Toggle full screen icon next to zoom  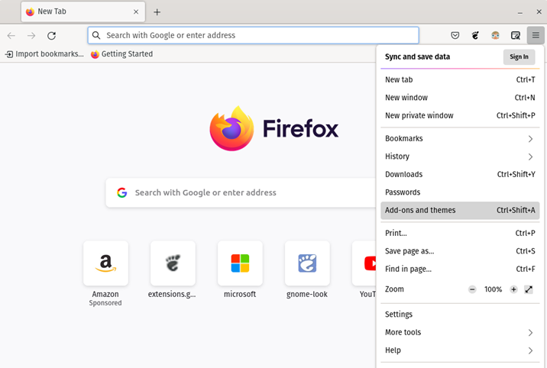click(529, 289)
